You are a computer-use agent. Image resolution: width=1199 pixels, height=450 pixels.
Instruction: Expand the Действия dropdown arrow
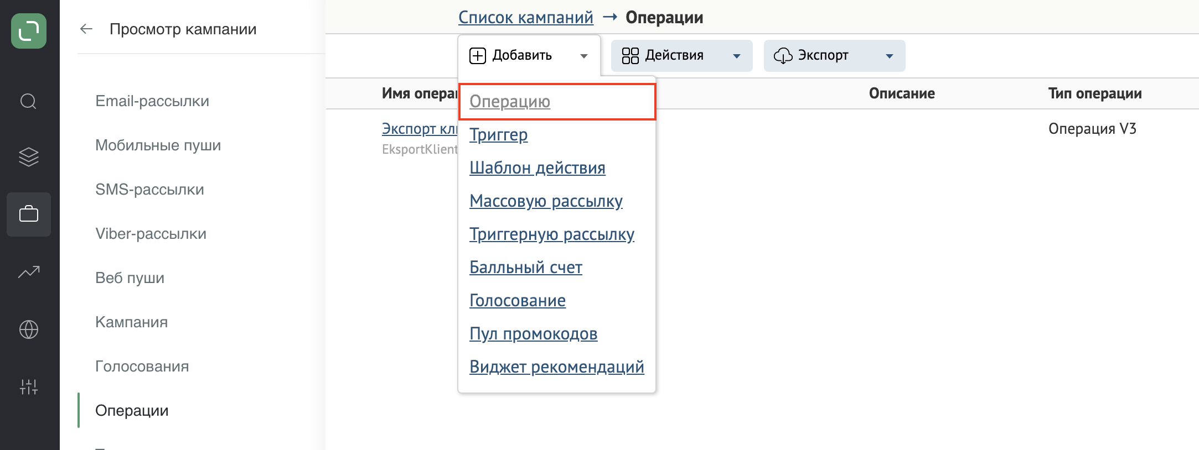(736, 56)
